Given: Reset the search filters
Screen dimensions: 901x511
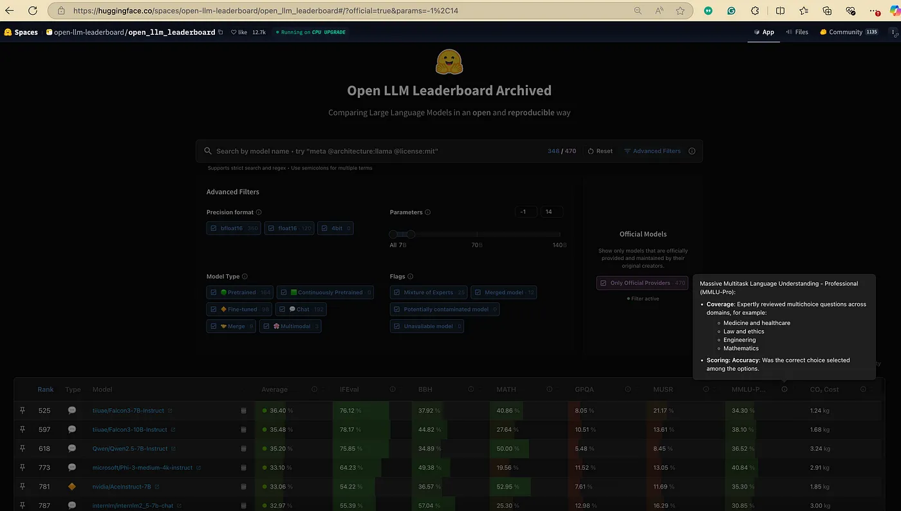Looking at the screenshot, I should tap(600, 151).
